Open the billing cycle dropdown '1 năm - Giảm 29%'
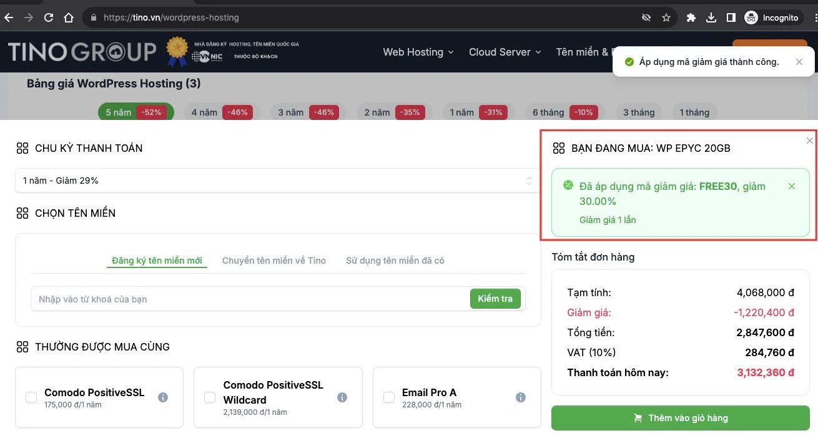 tap(277, 181)
